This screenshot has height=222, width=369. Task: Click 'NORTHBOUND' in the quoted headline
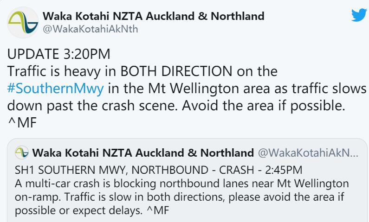[x=170, y=170]
